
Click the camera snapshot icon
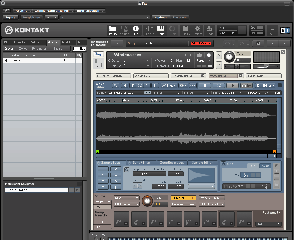pyautogui.click(x=200, y=55)
